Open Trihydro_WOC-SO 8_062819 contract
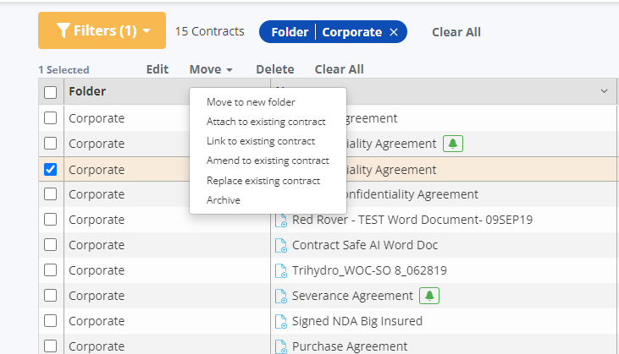 click(x=369, y=270)
